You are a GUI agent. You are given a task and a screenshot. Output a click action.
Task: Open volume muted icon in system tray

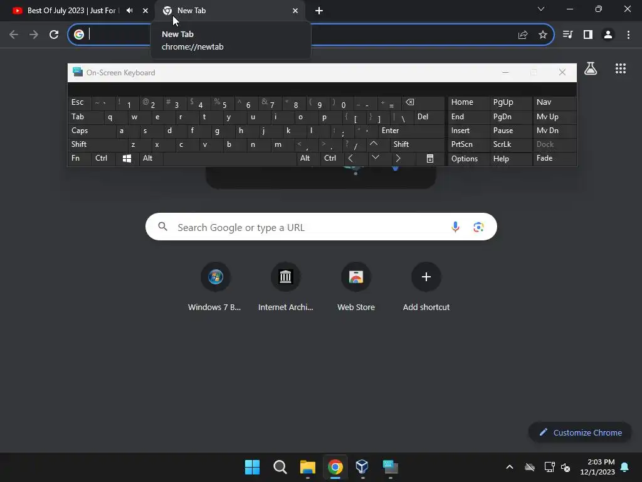[x=566, y=467]
